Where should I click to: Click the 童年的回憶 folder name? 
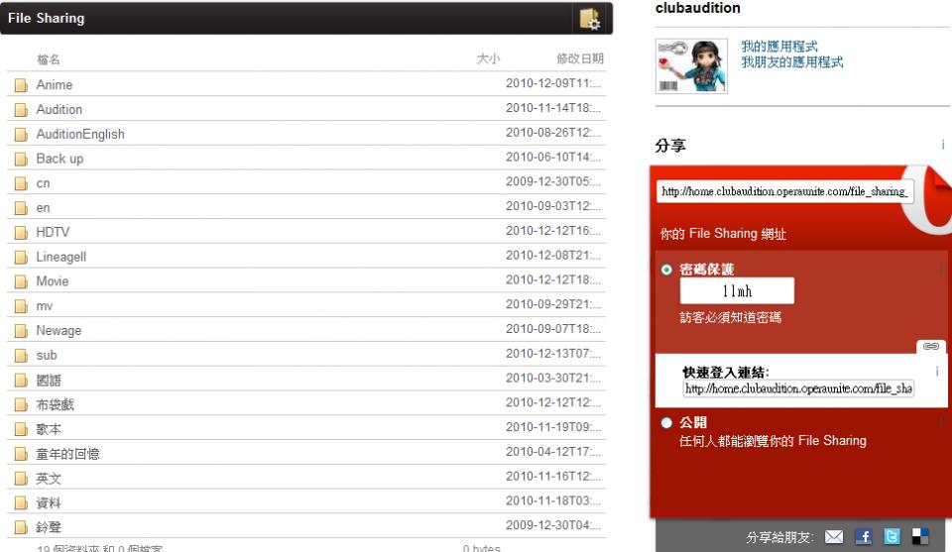tap(67, 454)
